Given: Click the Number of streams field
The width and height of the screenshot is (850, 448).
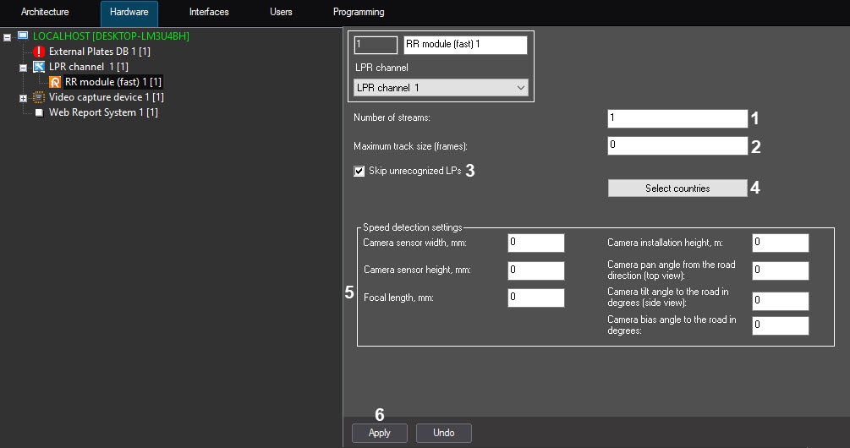Looking at the screenshot, I should click(677, 118).
